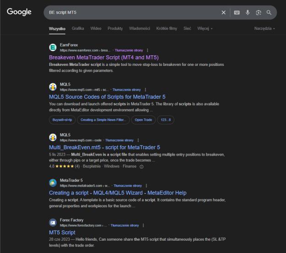Click the MetaTrader 5 favicon

click(53, 183)
